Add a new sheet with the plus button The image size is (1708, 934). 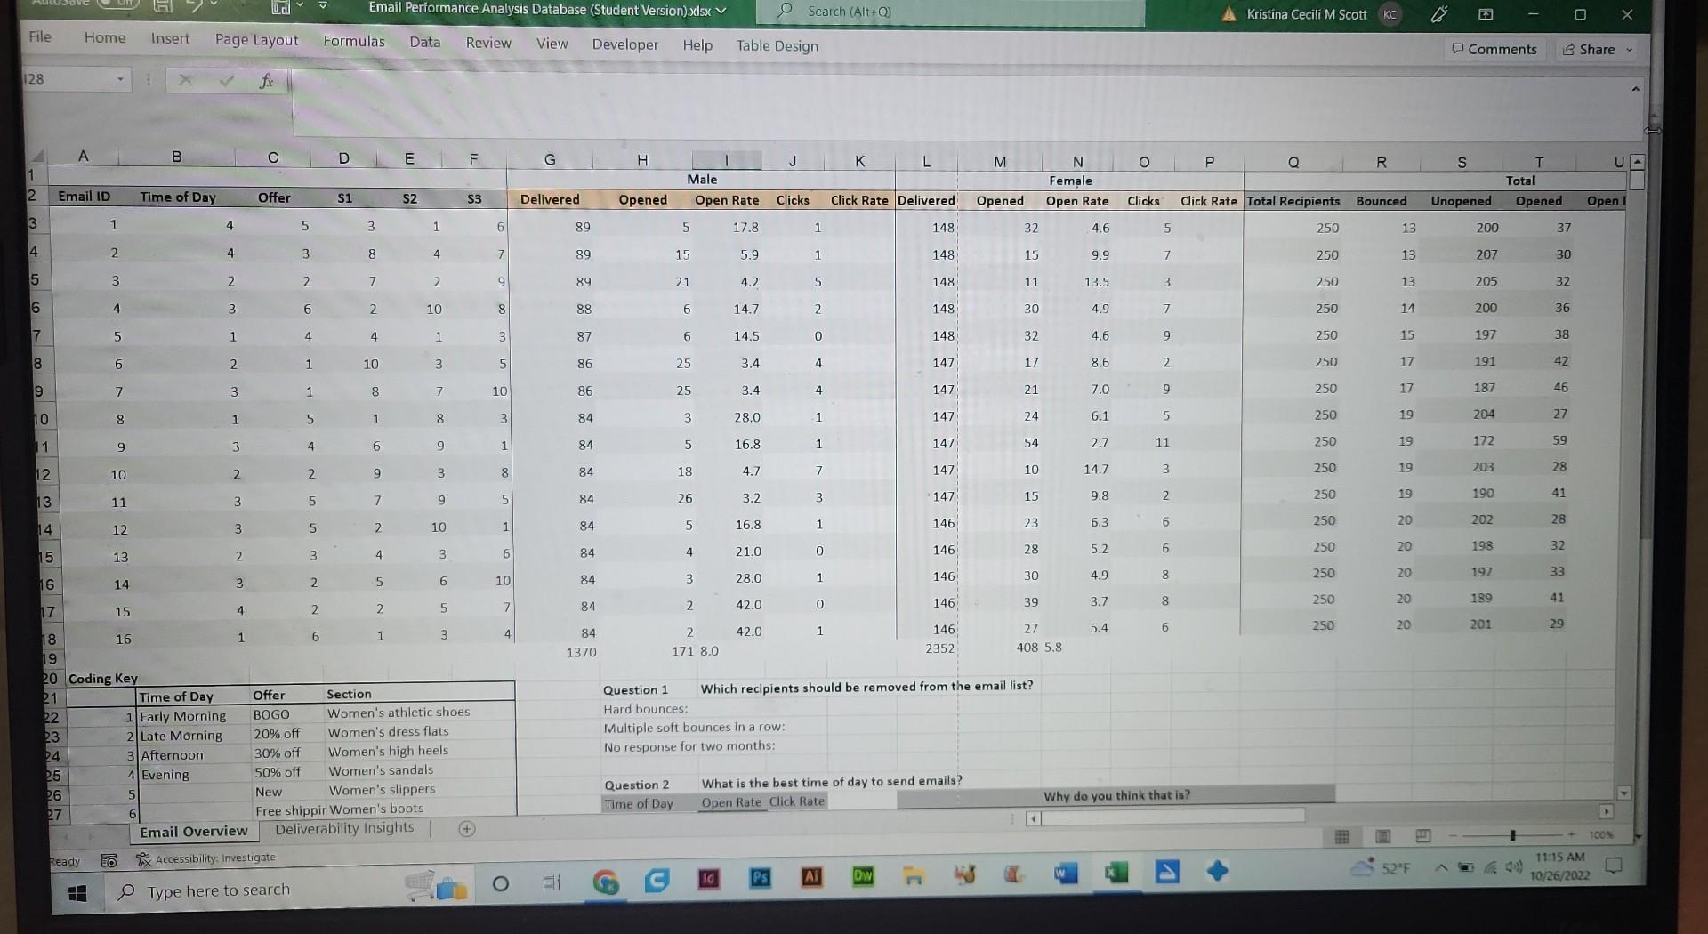(466, 828)
